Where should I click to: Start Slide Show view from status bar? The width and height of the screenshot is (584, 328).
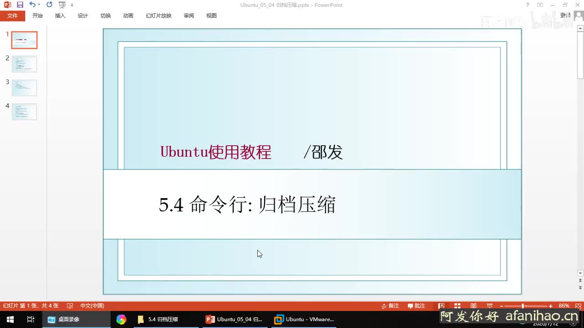point(490,306)
